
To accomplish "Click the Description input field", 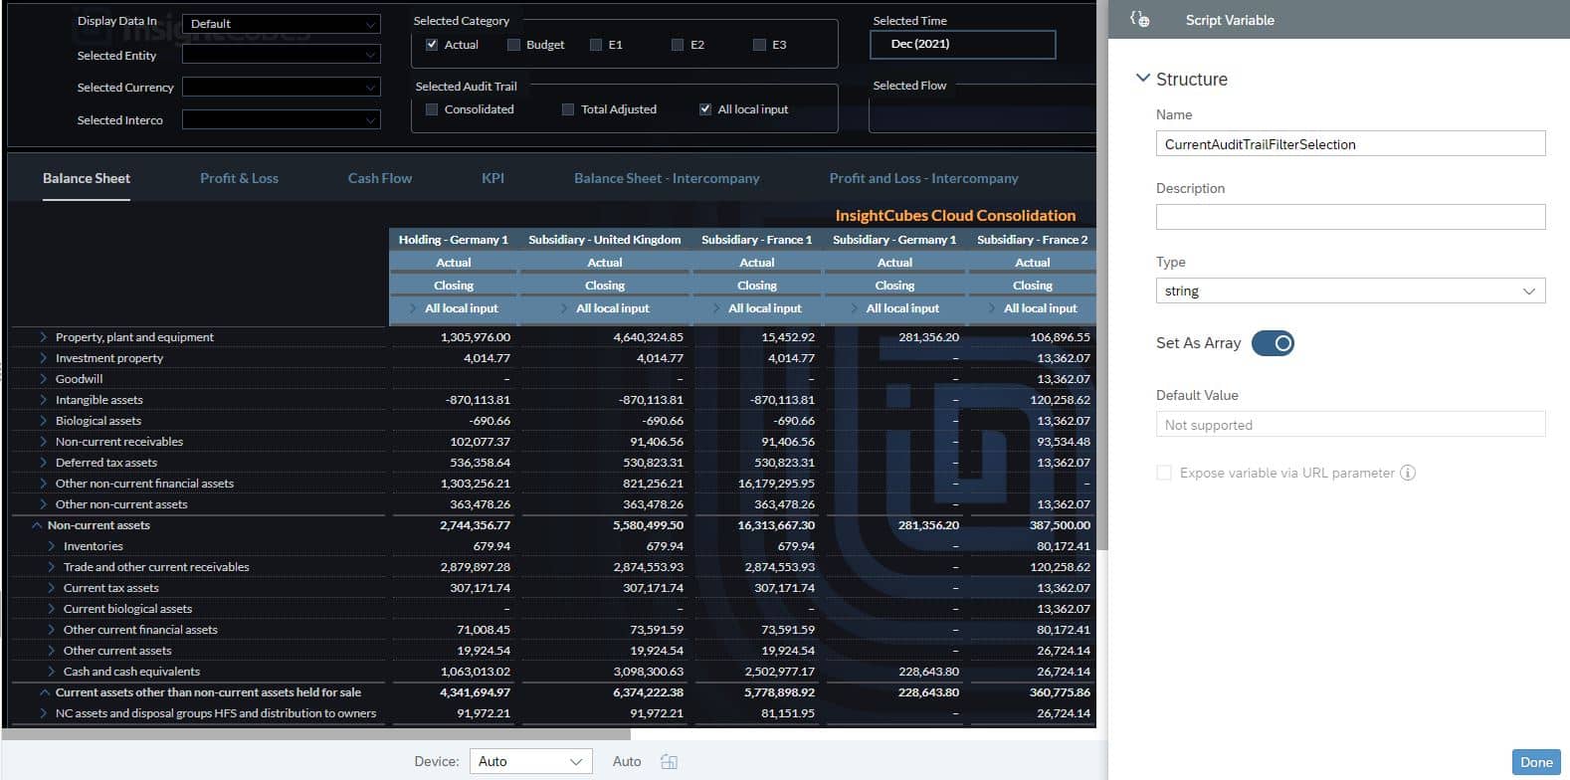I will pyautogui.click(x=1350, y=217).
